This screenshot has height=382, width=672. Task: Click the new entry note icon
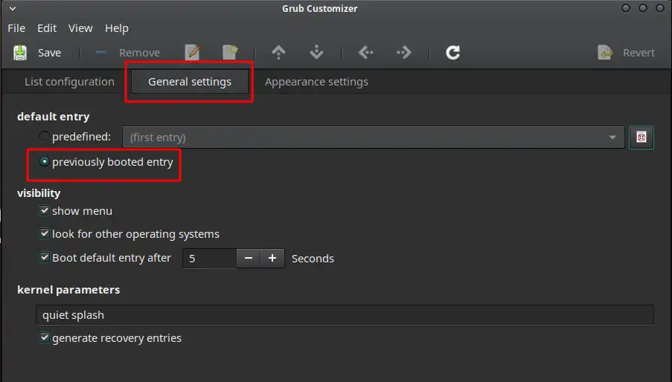point(230,52)
